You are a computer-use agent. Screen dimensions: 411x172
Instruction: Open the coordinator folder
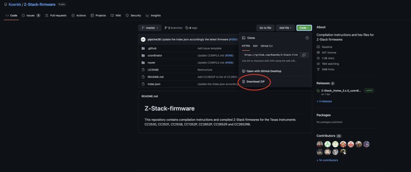click(155, 55)
